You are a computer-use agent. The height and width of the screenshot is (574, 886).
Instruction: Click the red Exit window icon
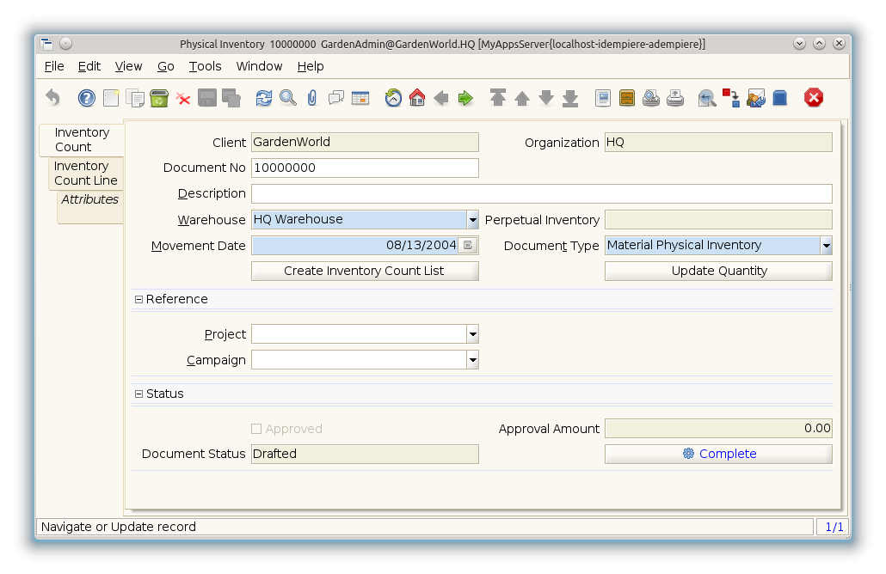coord(814,98)
